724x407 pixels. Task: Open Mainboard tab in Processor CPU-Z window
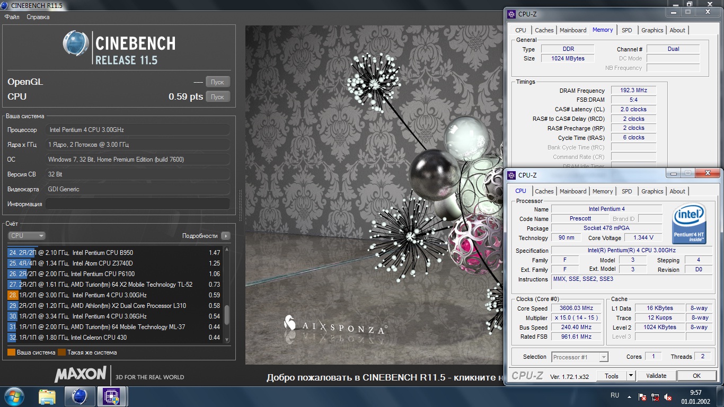[573, 191]
